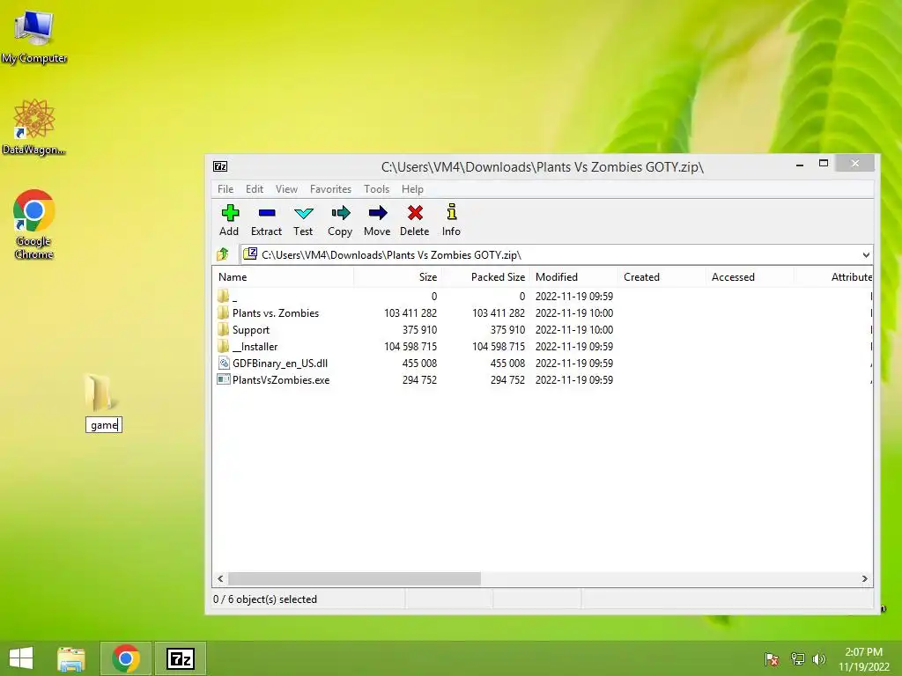Open the Info toolbar icon

click(452, 220)
